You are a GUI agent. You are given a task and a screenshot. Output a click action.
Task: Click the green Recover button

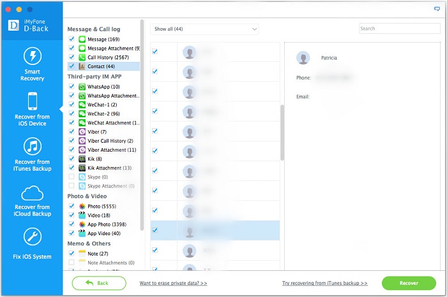(409, 283)
